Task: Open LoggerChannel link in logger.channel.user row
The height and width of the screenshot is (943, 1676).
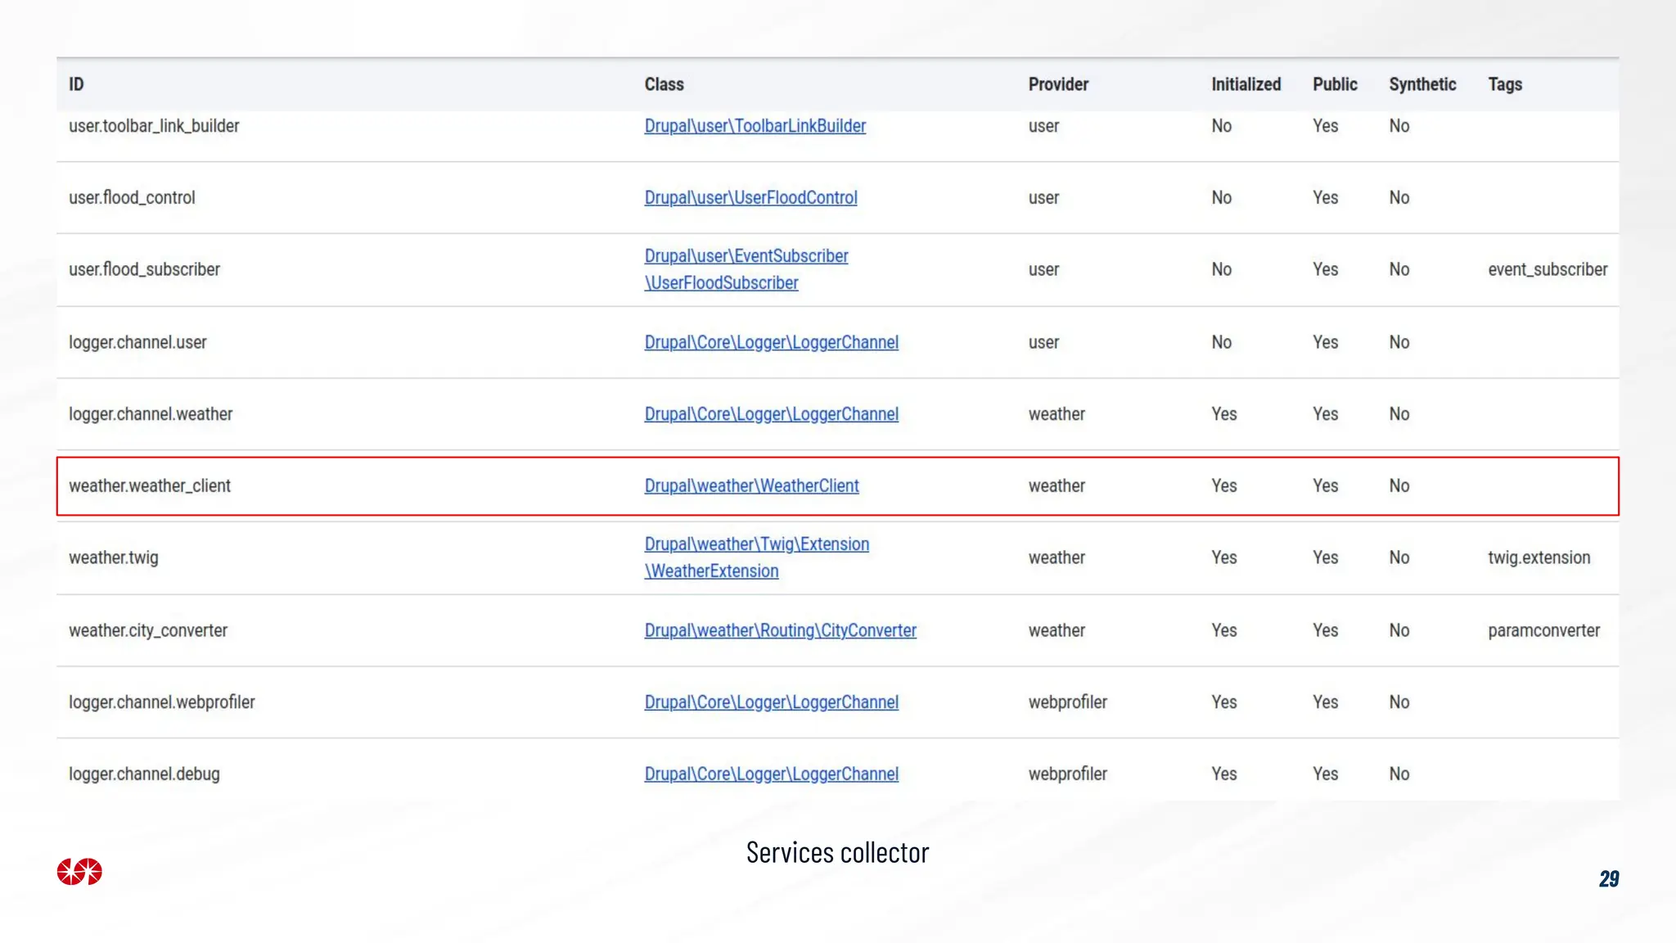Action: [x=771, y=343]
